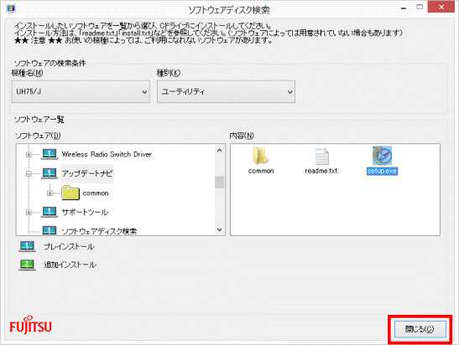This screenshot has width=459, height=345.
Task: Click scroll down arrow in software list
Action: (220, 229)
